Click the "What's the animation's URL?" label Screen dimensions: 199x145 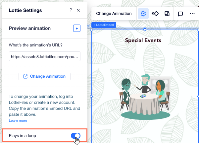pos(35,45)
